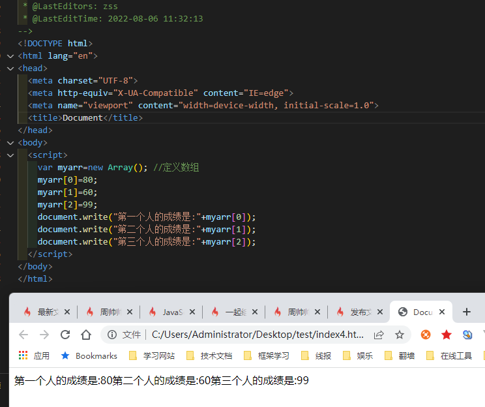Open the red star extension
The height and width of the screenshot is (407, 485).
coord(447,335)
